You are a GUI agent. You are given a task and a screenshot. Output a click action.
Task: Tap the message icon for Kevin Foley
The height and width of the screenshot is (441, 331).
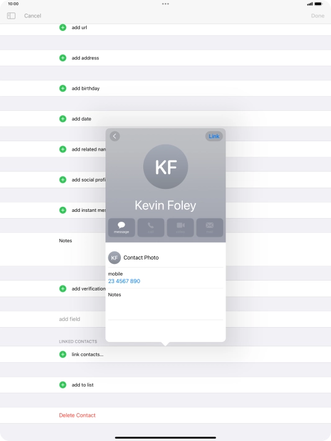(x=121, y=227)
